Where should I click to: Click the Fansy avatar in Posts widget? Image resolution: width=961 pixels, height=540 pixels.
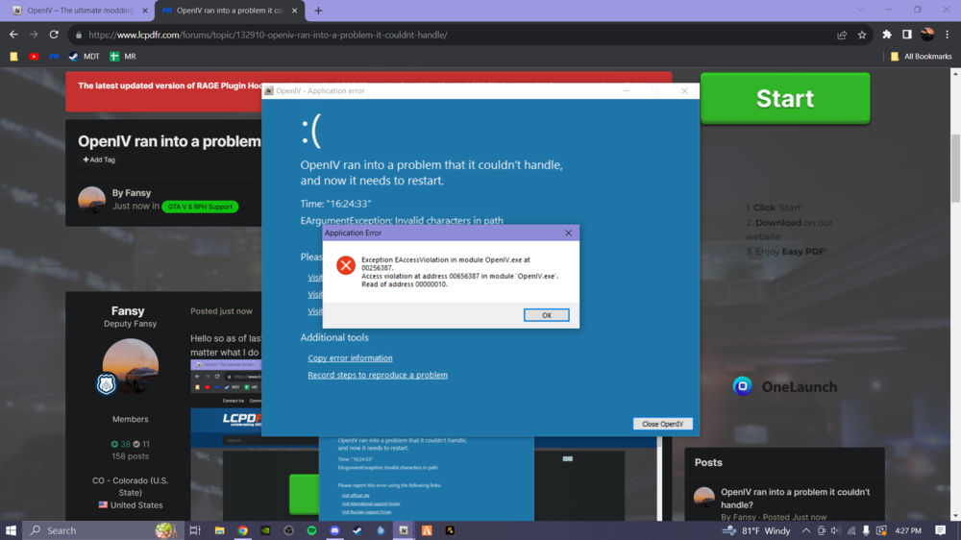click(x=704, y=497)
